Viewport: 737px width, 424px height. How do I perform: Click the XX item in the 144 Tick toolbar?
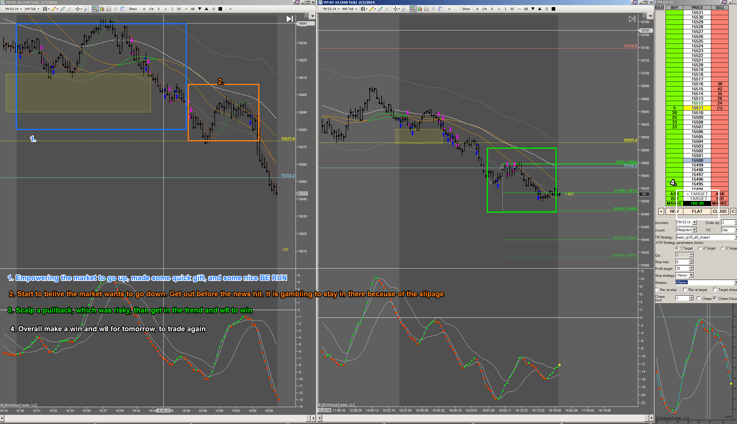point(179,9)
